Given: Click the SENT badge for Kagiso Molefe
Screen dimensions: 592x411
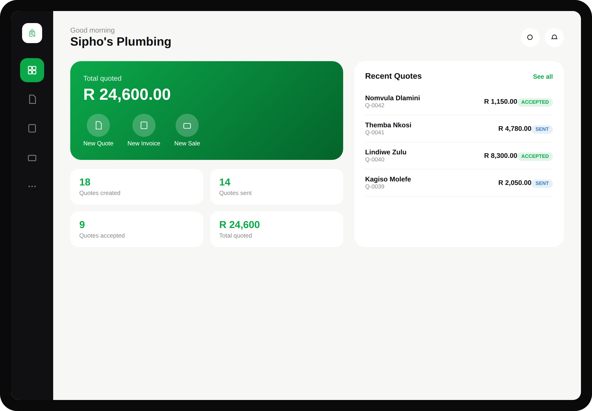Looking at the screenshot, I should 542,183.
